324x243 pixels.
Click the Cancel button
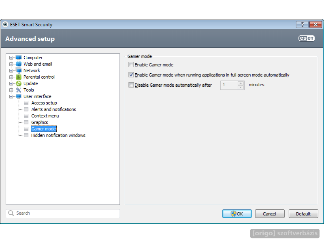click(x=270, y=214)
